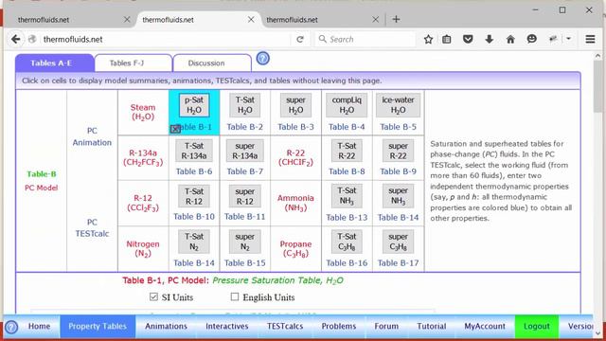Viewport: 606px width, 341px height.
Task: Open the Table B-10 link
Action: coord(194,217)
